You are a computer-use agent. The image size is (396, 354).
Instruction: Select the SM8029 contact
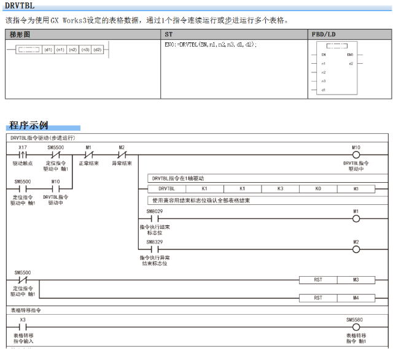[x=155, y=218]
